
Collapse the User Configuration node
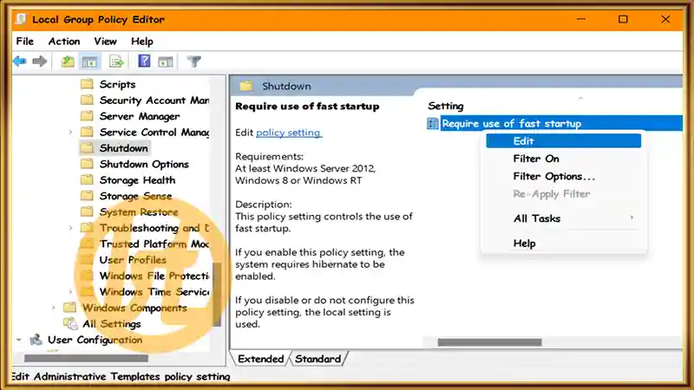pos(18,340)
